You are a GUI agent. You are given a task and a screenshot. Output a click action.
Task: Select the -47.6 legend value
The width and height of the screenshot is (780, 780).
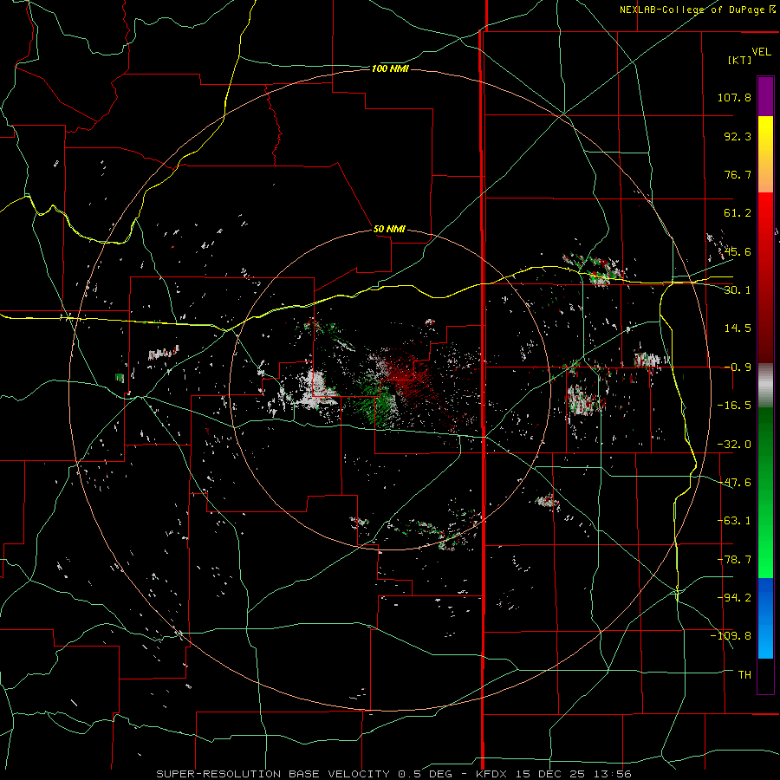click(734, 483)
